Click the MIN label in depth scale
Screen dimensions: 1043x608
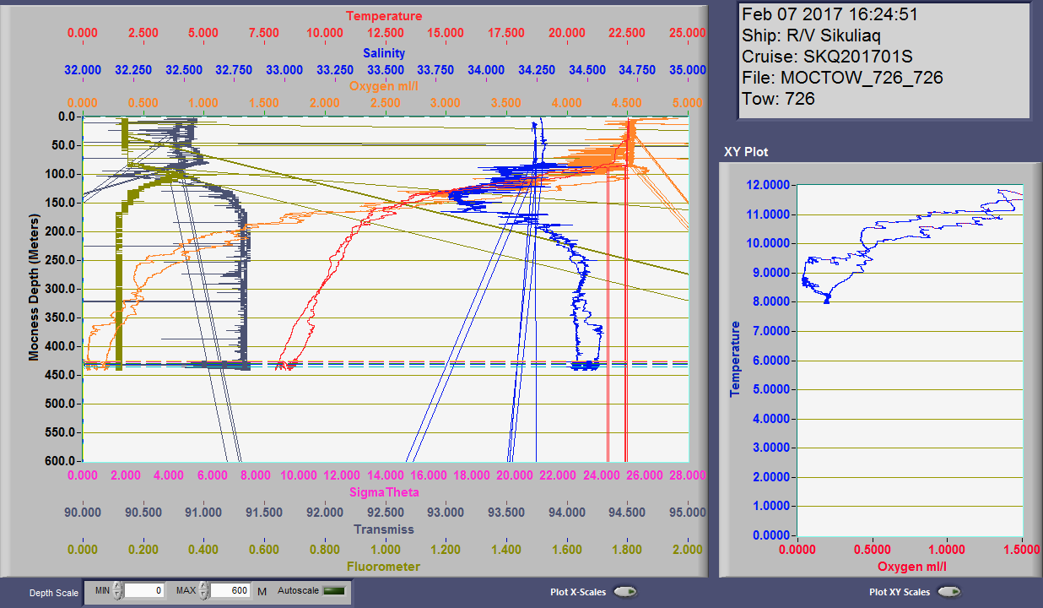pyautogui.click(x=102, y=590)
